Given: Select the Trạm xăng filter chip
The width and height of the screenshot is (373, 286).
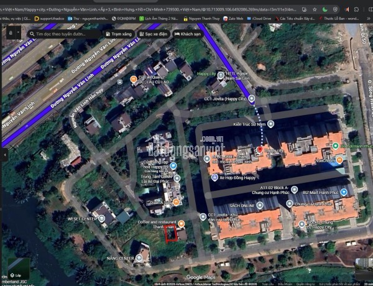Looking at the screenshot, I should tap(119, 34).
